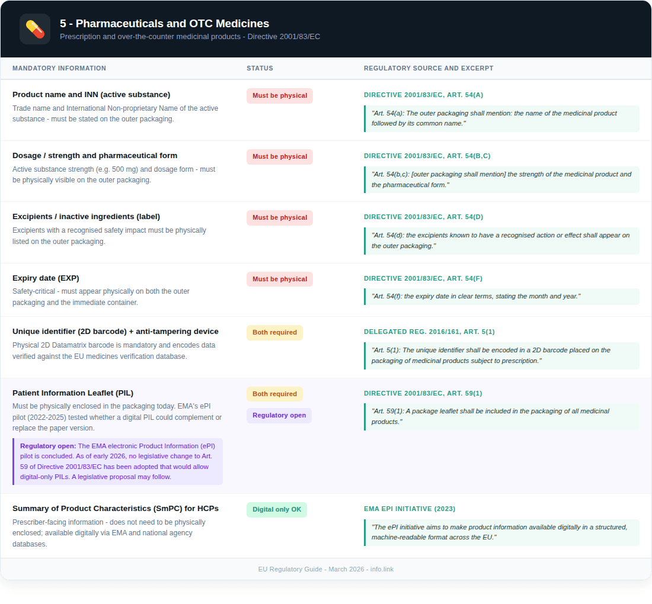Open Directive 2001/83/EC, Art. 54(D) source
The image size is (652, 604).
(423, 217)
